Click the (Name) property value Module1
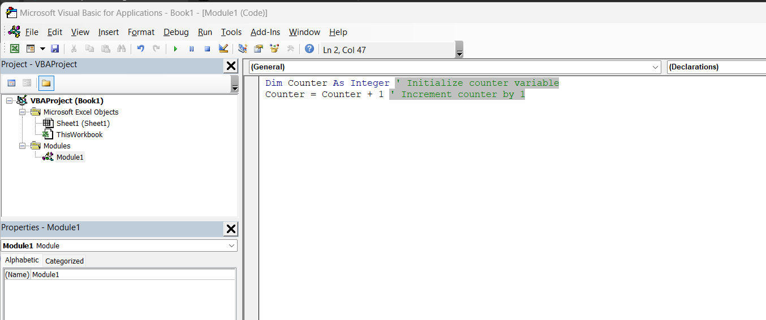Image resolution: width=766 pixels, height=320 pixels. 134,274
